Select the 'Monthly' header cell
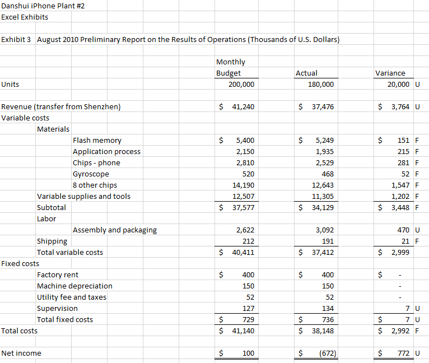This screenshot has height=363, width=429. 231,62
